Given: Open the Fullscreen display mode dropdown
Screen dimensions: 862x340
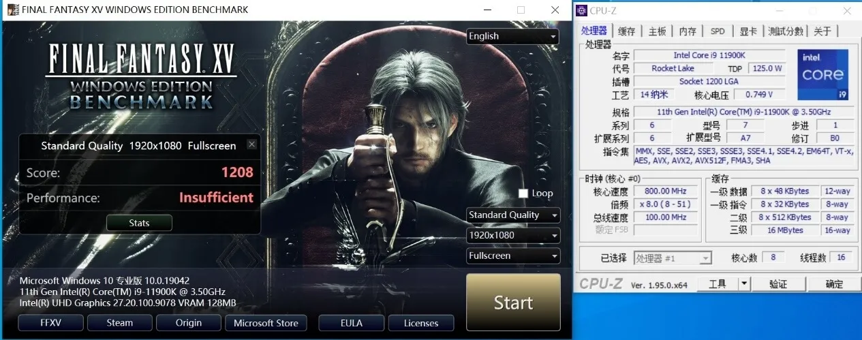Looking at the screenshot, I should (x=513, y=256).
